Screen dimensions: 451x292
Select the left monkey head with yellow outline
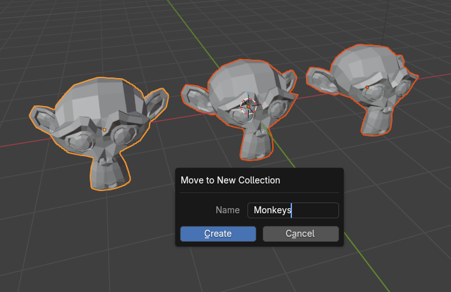[99, 133]
